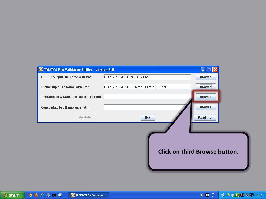Open Command Prompt from quick launch
The image size is (266, 199).
54,195
